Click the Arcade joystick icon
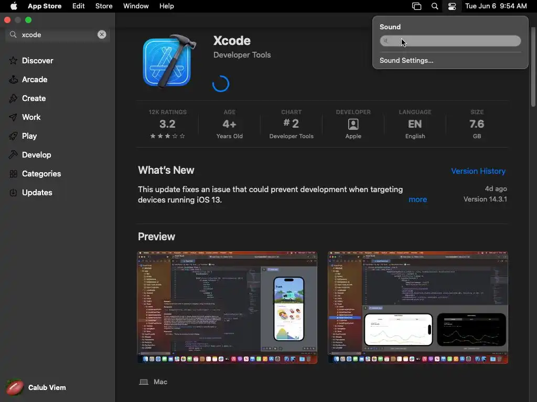Viewport: 537px width, 402px height. pos(13,80)
